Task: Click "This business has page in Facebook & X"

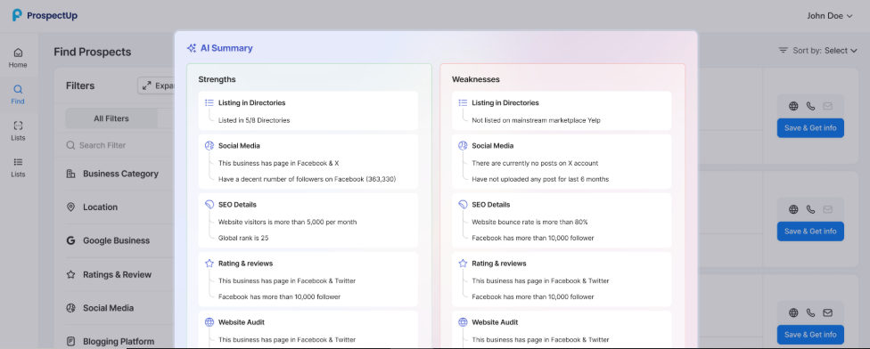Action: coord(278,164)
